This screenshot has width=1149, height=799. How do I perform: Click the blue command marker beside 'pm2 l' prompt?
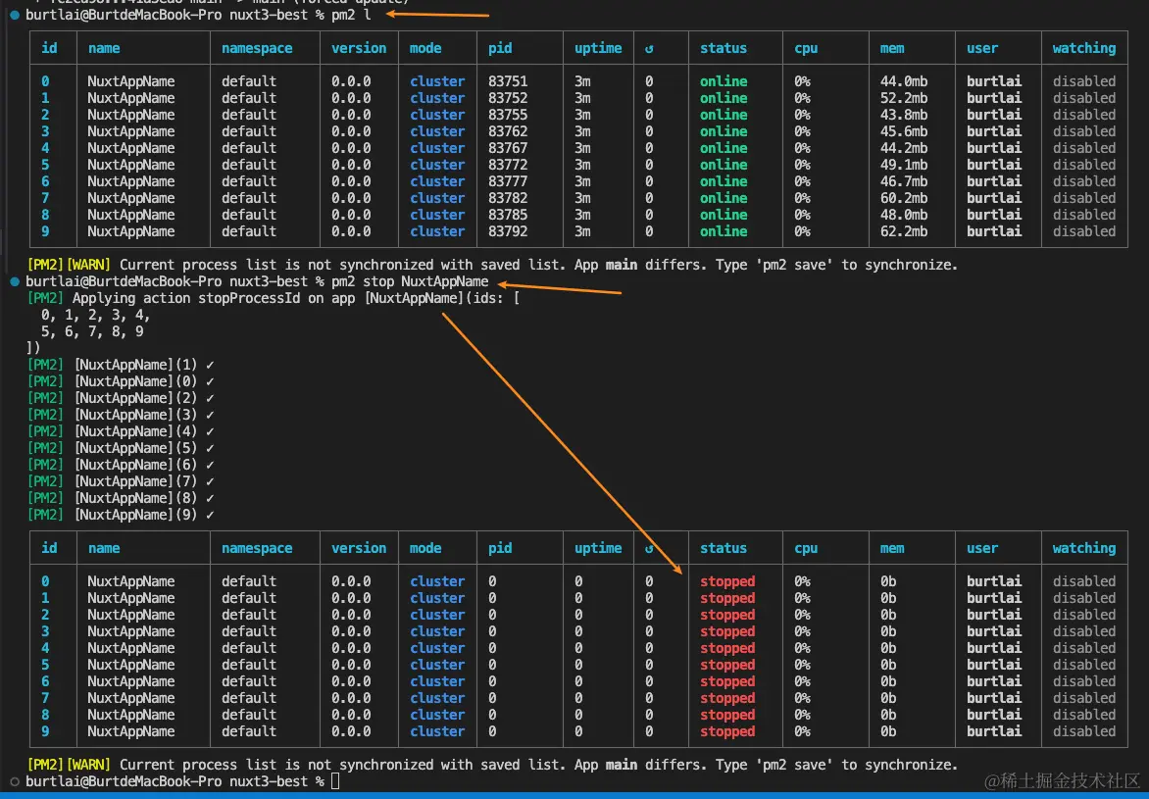click(x=15, y=15)
